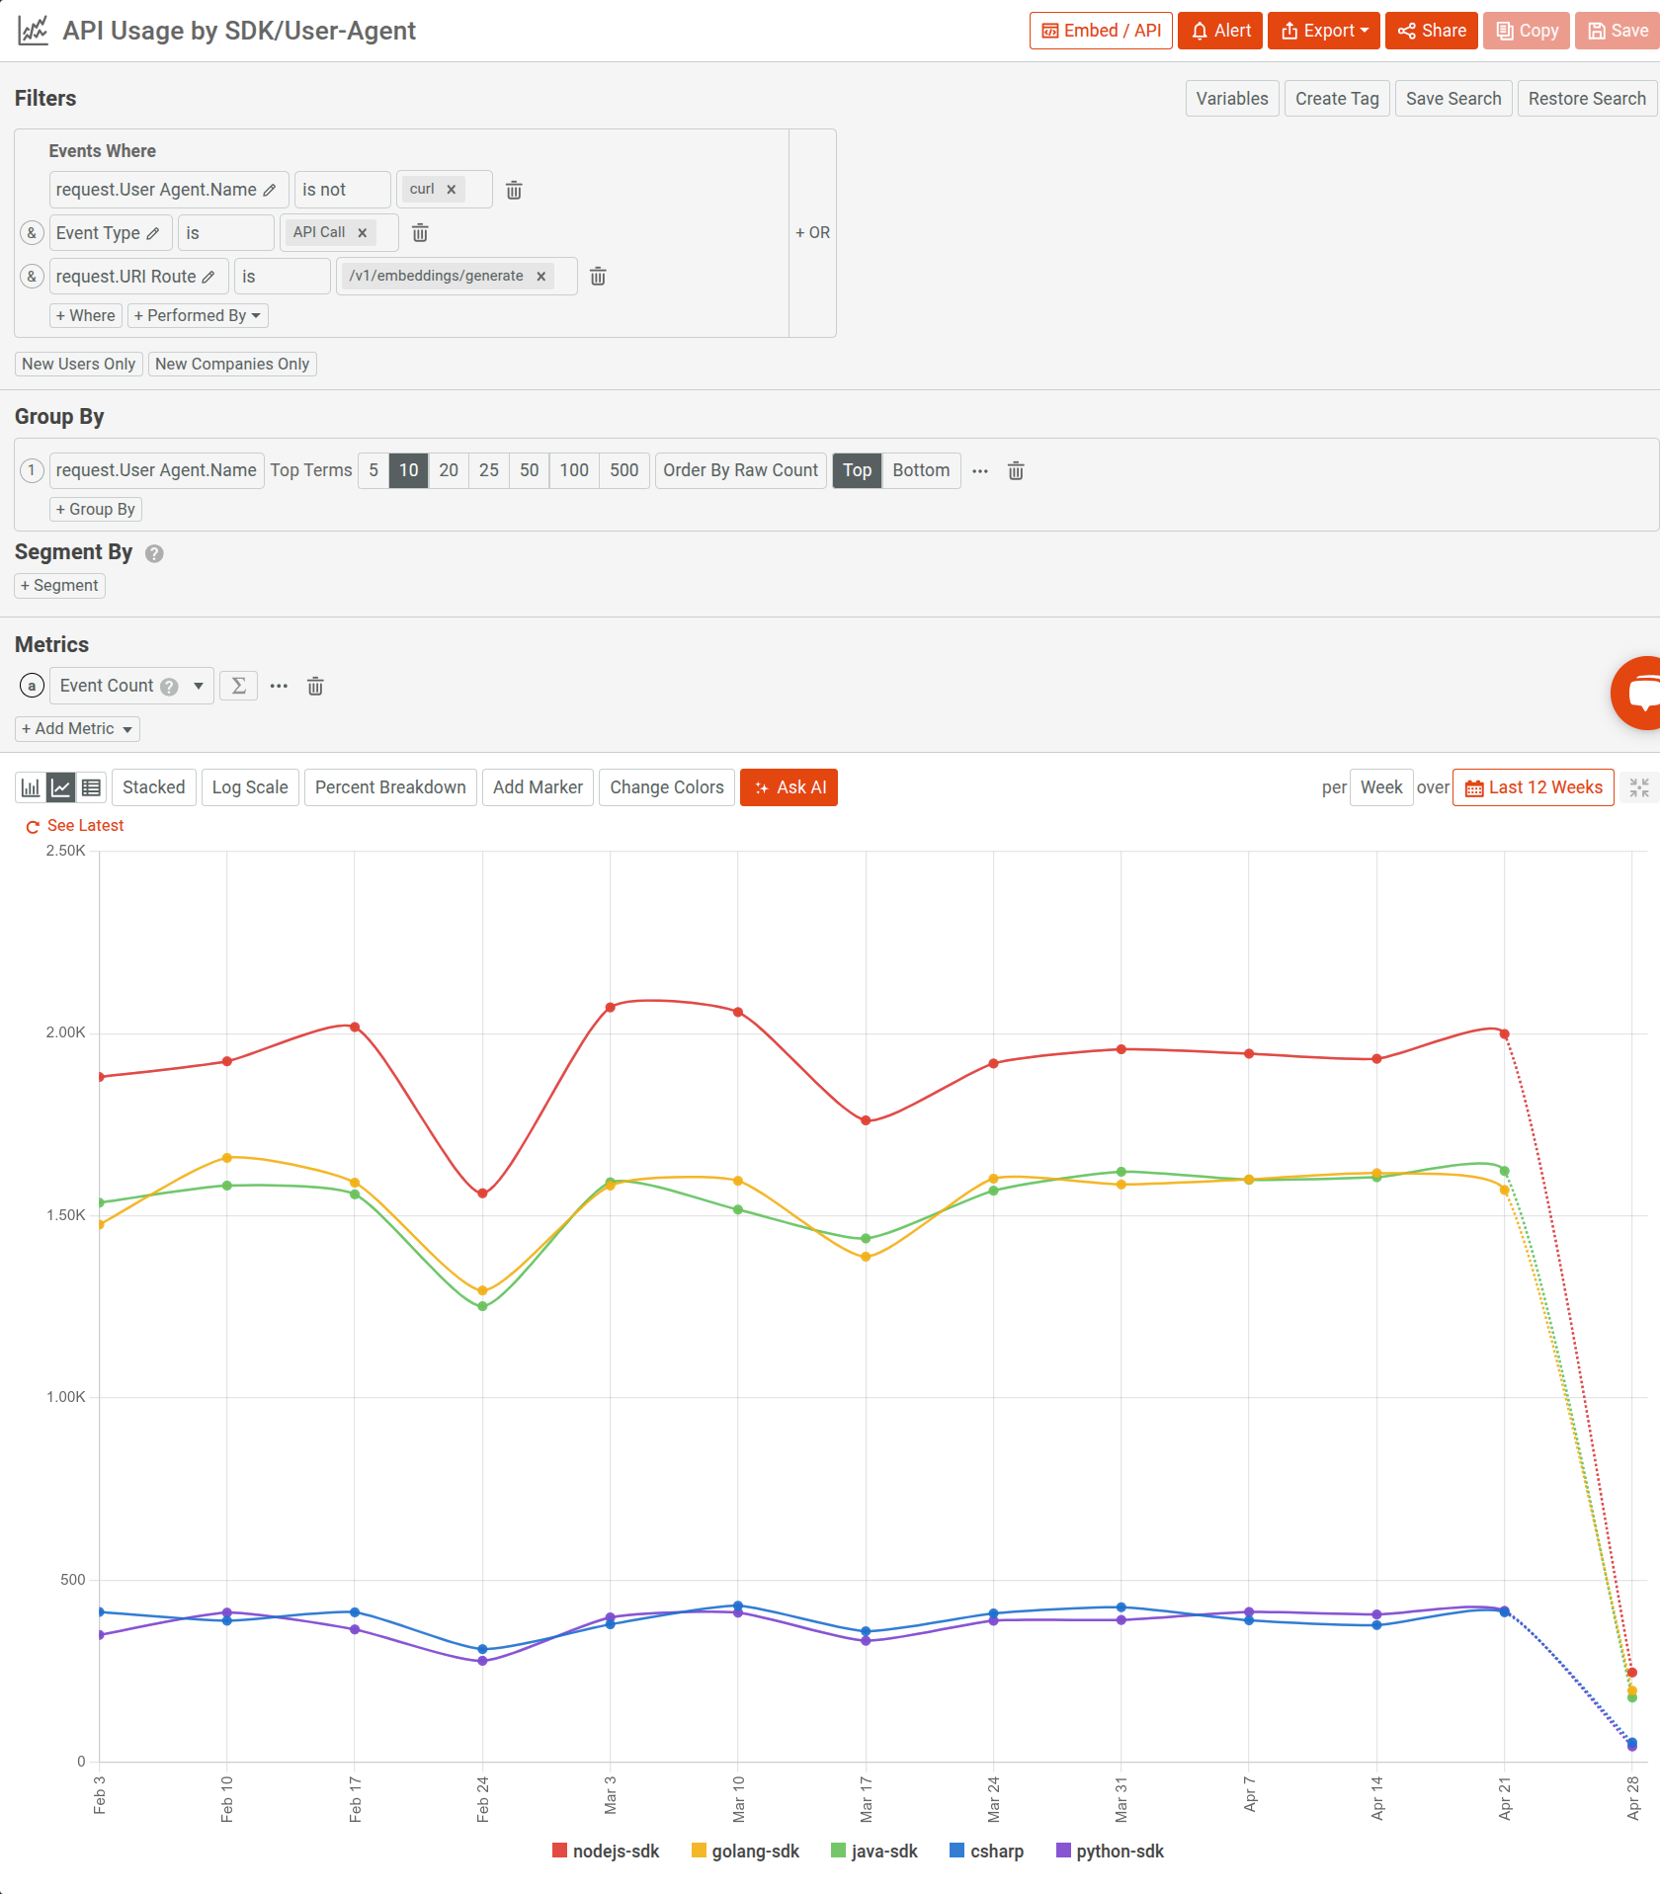Open the Export dropdown
The height and width of the screenshot is (1894, 1660).
pyautogui.click(x=1323, y=31)
